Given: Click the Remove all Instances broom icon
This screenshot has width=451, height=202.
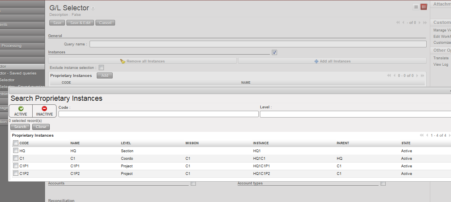Looking at the screenshot, I should coord(123,61).
